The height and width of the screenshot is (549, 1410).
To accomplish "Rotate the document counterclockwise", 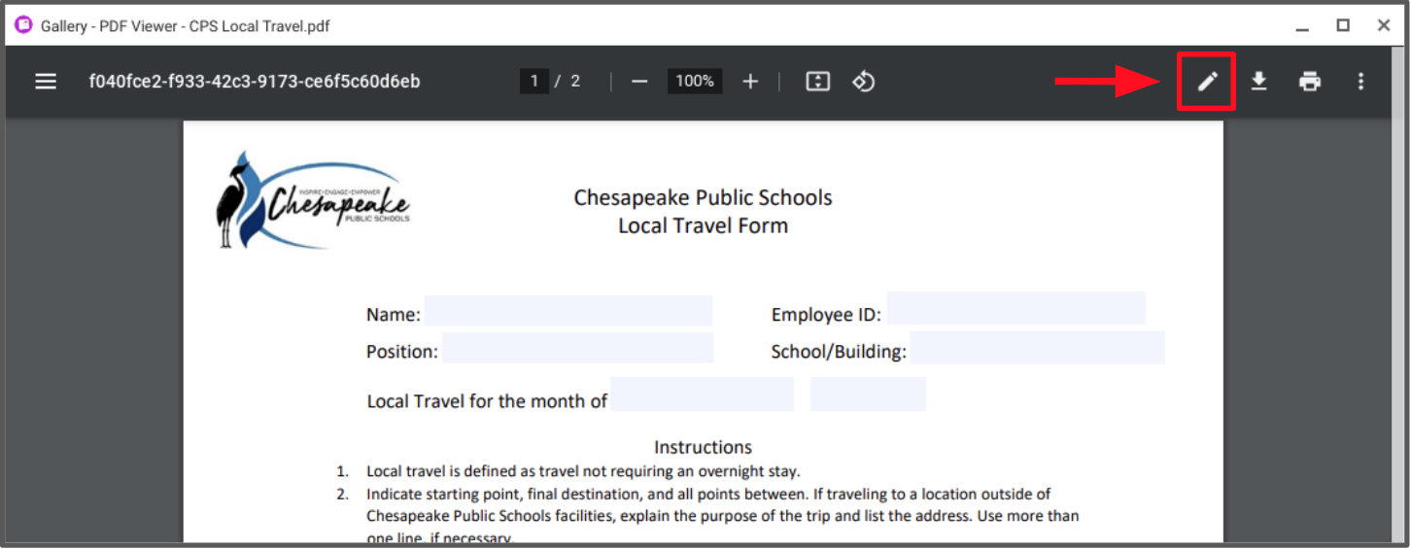I will point(864,82).
